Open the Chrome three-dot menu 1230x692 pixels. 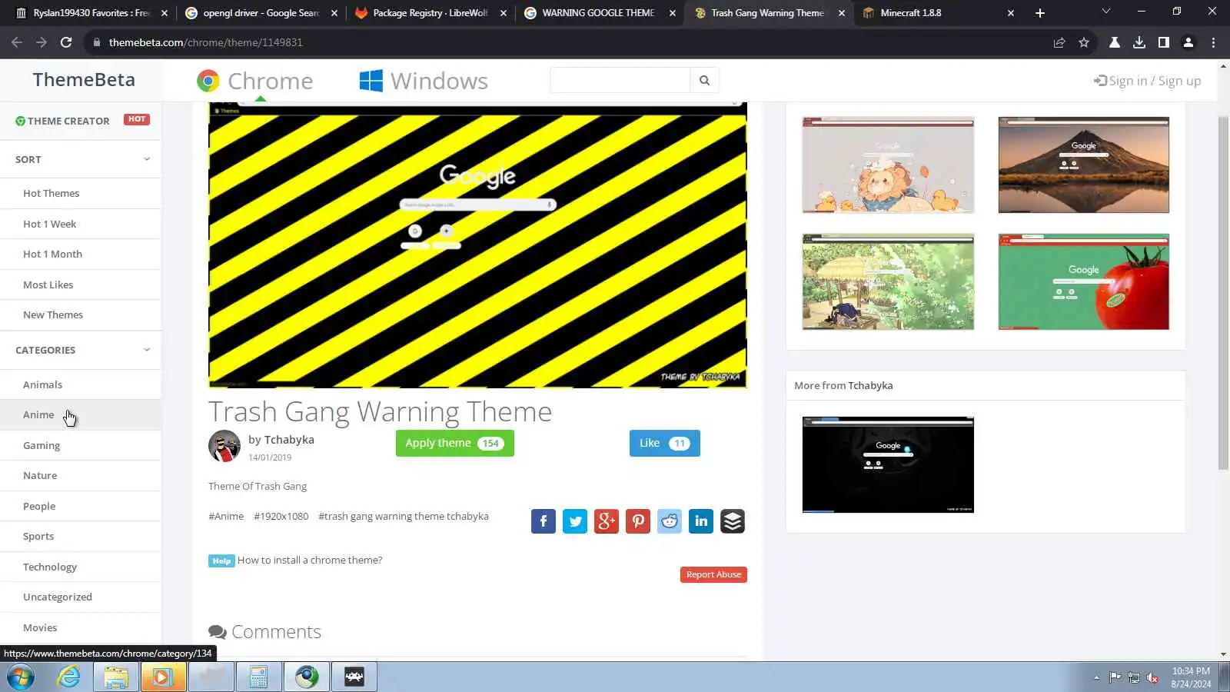coord(1214,42)
